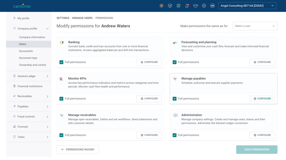Click Financial institutions label in sidebar
The image size is (286, 160).
pyautogui.click(x=30, y=86)
